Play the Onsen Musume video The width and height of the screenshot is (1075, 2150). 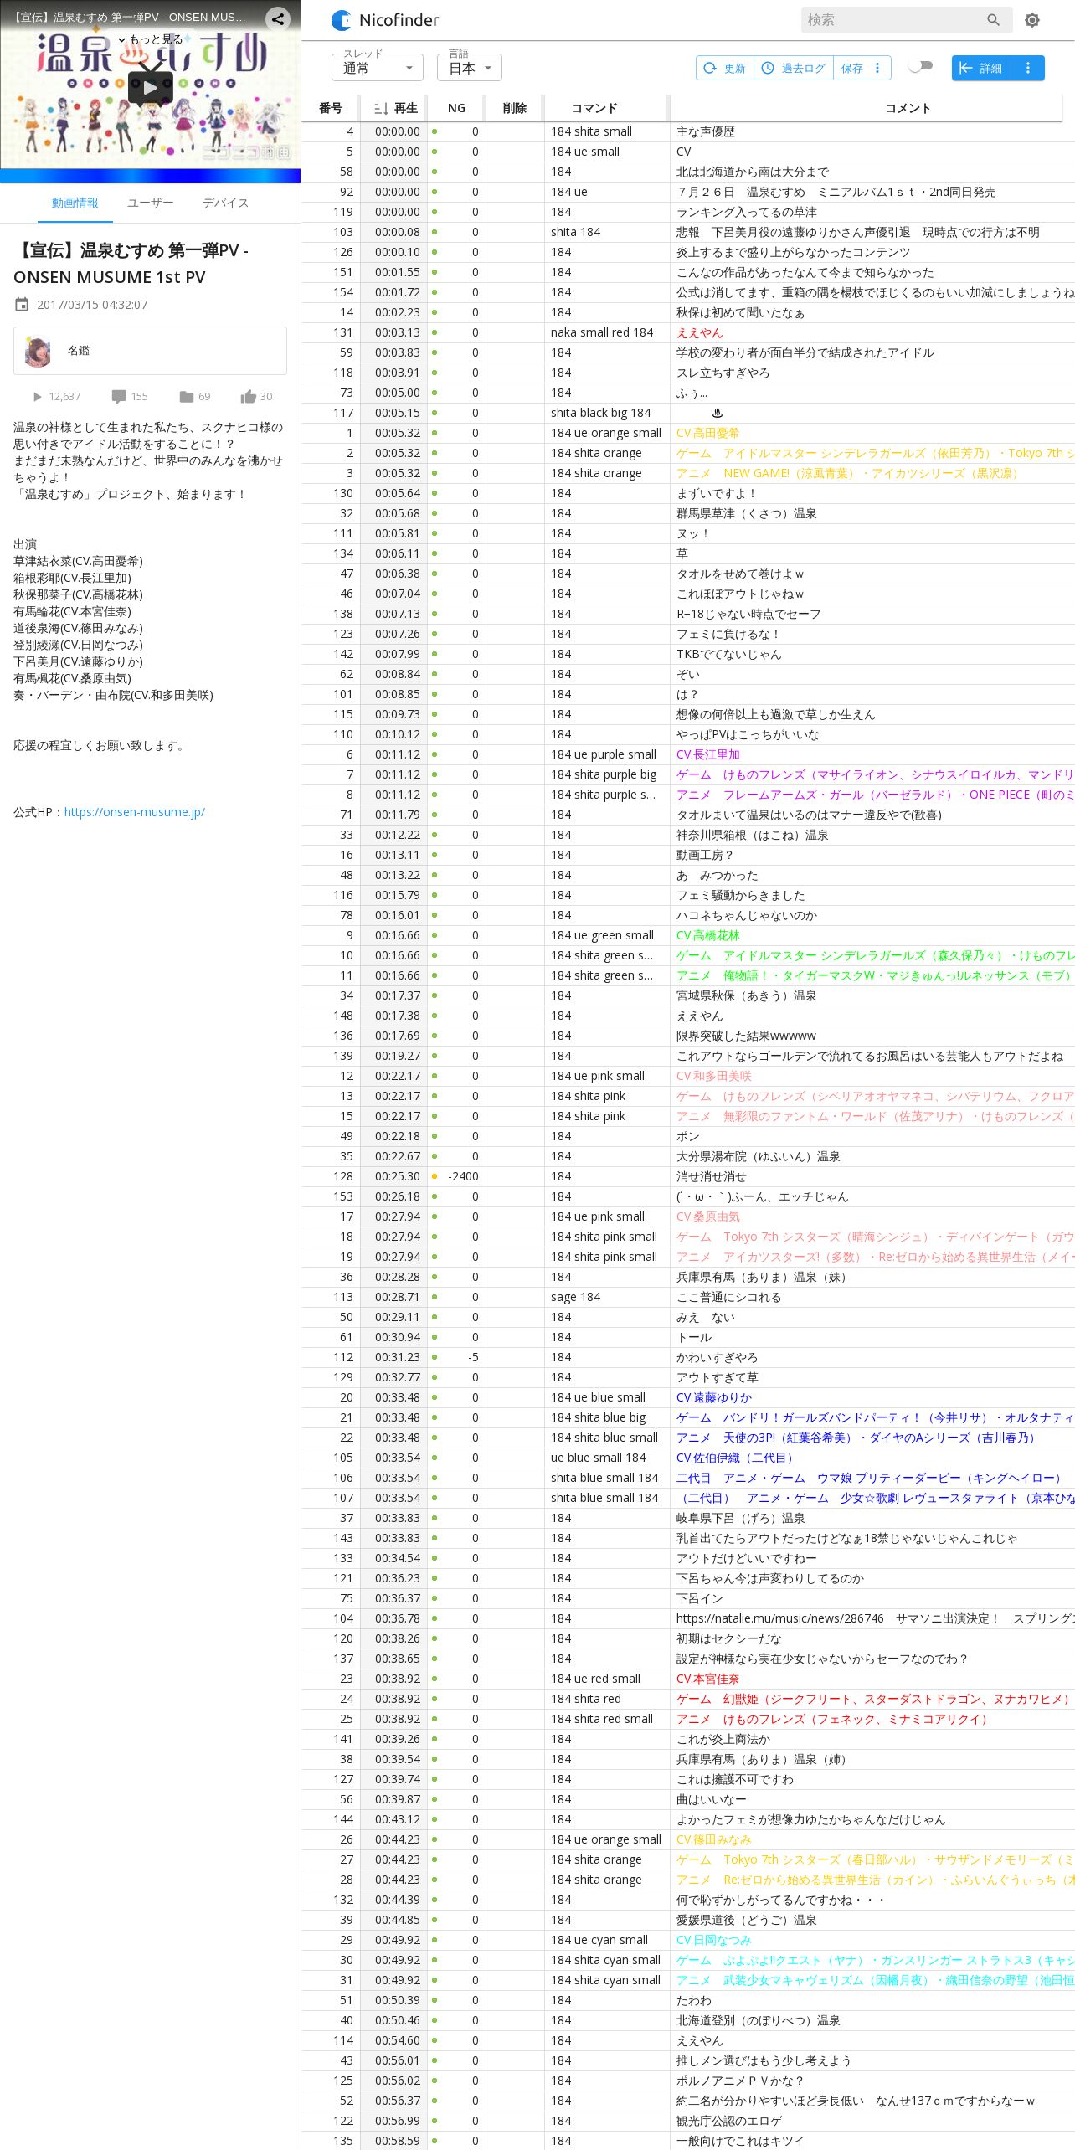point(151,87)
